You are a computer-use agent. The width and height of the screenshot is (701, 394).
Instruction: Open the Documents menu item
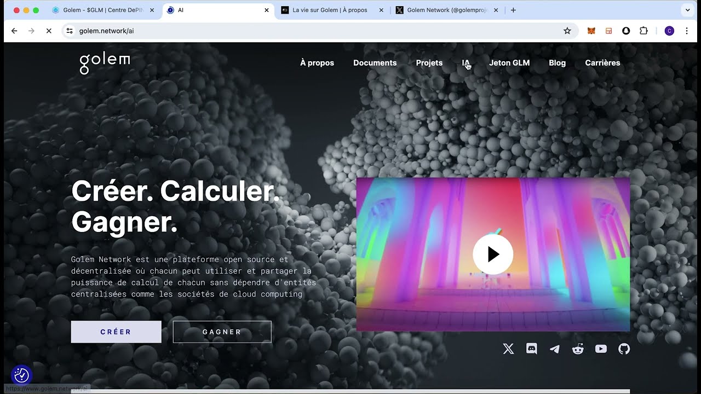(375, 63)
